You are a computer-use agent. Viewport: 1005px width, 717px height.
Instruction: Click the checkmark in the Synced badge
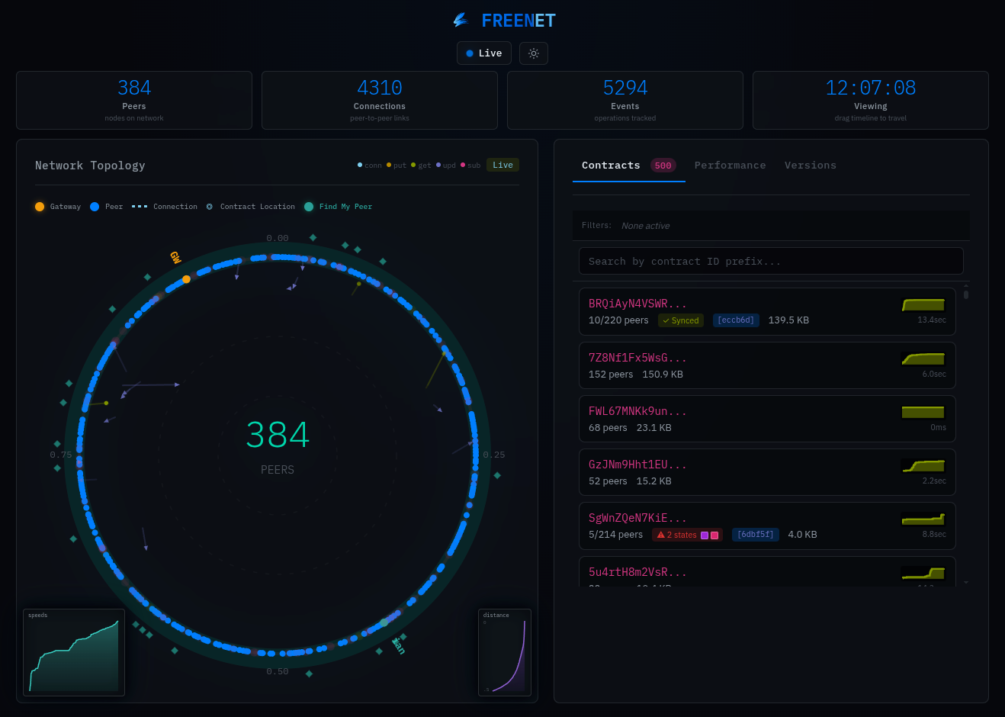click(666, 320)
